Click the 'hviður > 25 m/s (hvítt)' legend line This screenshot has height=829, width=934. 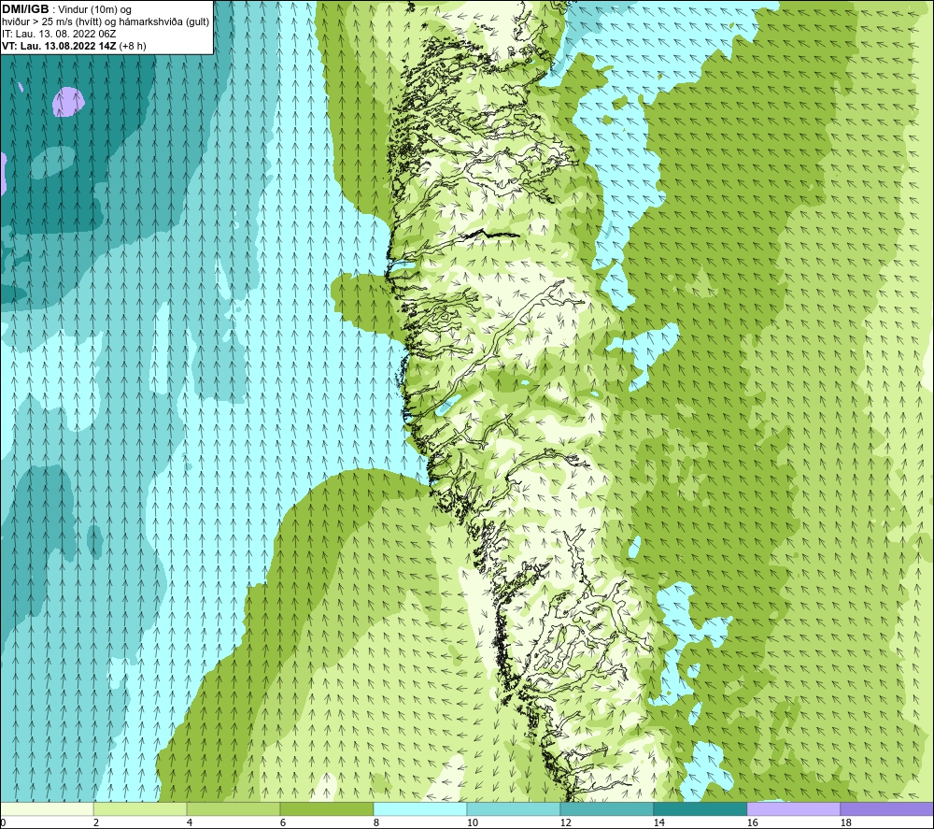(106, 22)
